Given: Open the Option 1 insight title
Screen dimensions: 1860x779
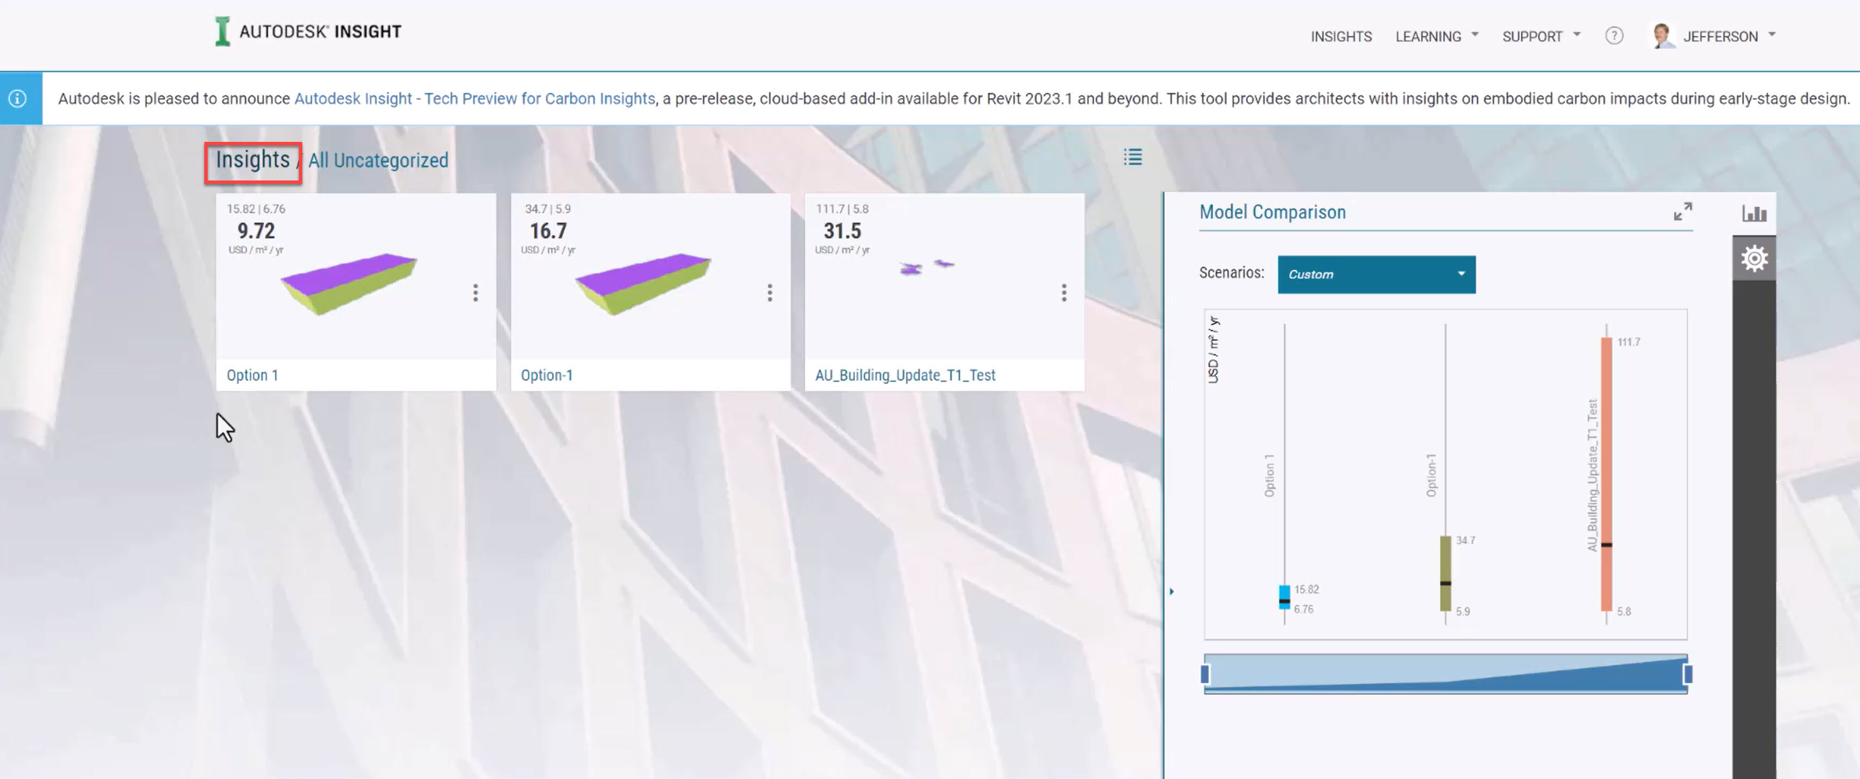Looking at the screenshot, I should [x=252, y=375].
